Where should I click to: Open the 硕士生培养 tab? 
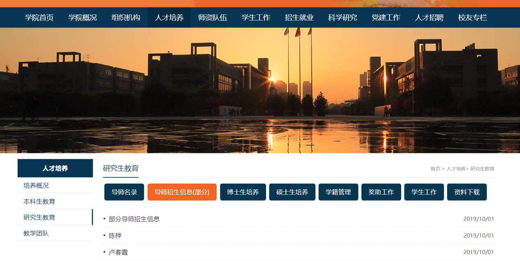(292, 192)
